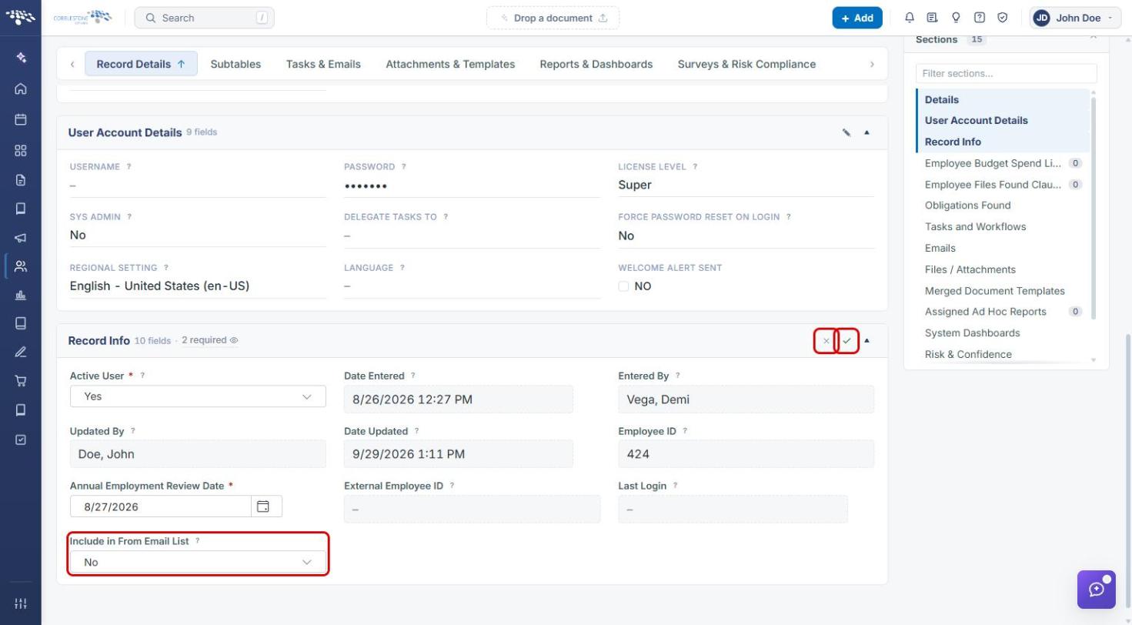1132x625 pixels.
Task: Open Include in From Email List dropdown
Action: 198,562
